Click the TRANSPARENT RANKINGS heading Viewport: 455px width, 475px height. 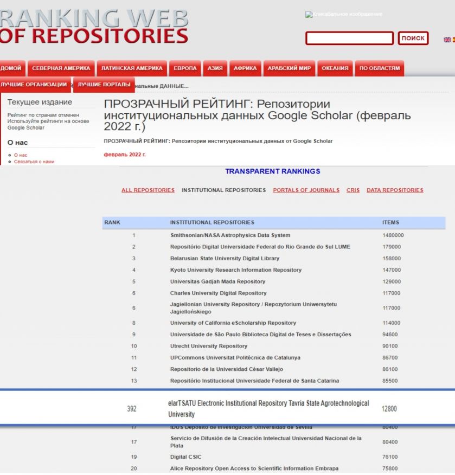point(273,171)
